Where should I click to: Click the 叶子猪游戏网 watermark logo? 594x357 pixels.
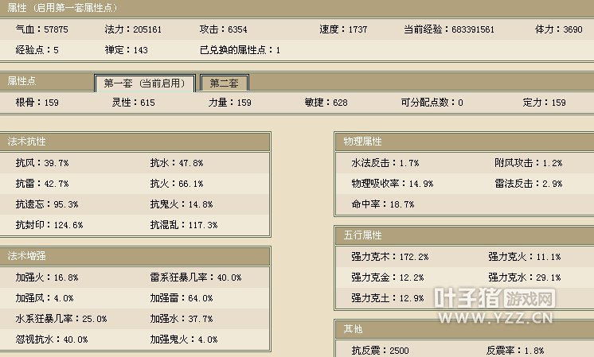tap(494, 297)
